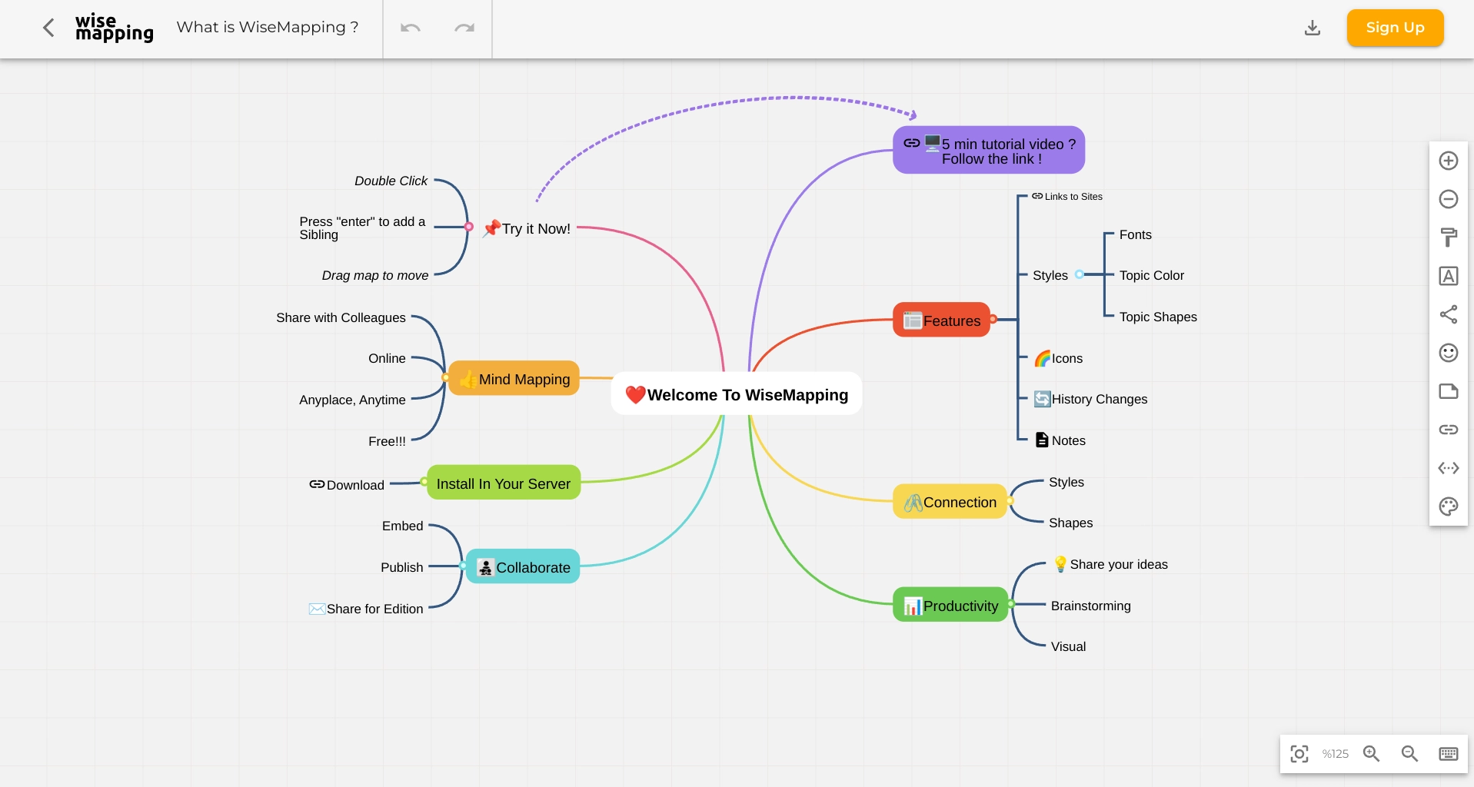Select the Brainstorming subtopic
Viewport: 1474px width, 787px height.
(x=1090, y=606)
